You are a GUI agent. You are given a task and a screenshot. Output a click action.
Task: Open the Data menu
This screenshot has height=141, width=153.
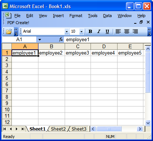108,16
